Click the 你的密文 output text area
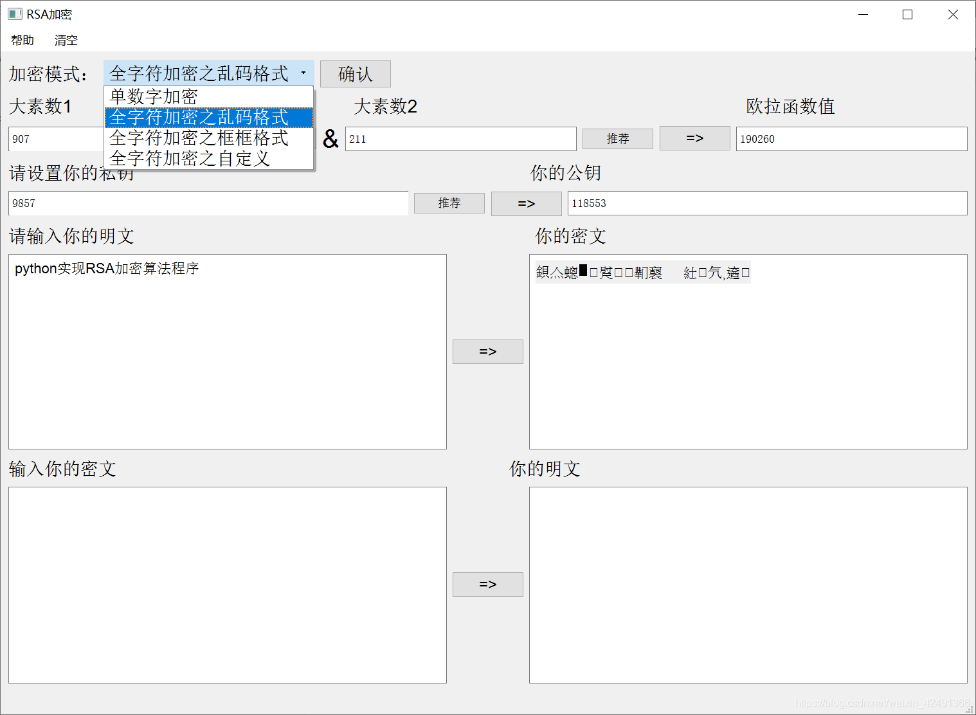This screenshot has width=976, height=715. pyautogui.click(x=748, y=352)
